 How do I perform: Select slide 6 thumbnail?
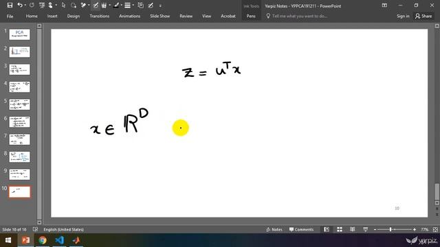pyautogui.click(x=19, y=122)
